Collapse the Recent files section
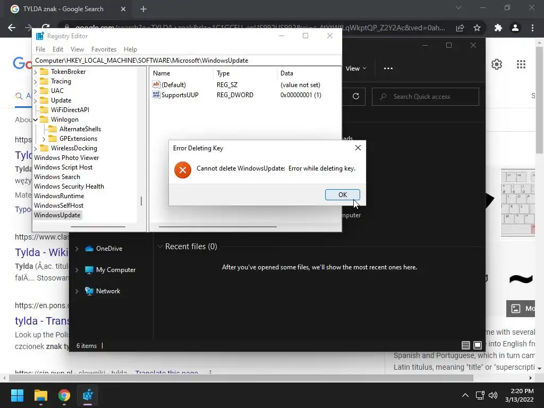Image resolution: width=544 pixels, height=408 pixels. point(160,246)
